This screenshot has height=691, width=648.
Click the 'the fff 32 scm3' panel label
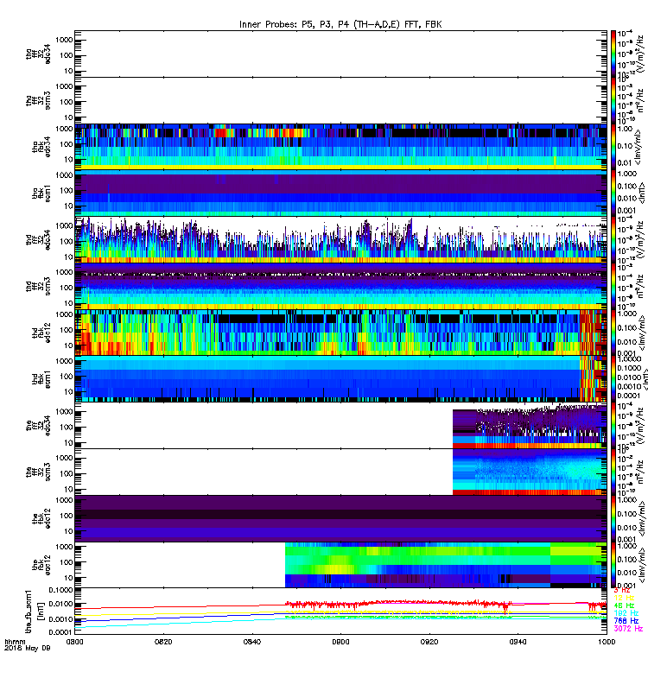tap(38, 472)
